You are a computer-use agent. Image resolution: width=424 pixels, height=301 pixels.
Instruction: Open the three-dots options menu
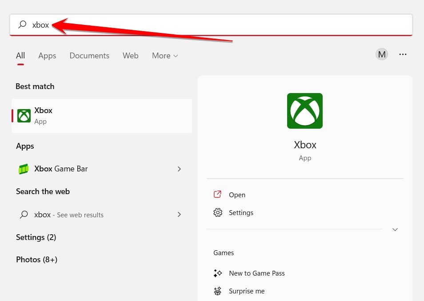pos(403,54)
